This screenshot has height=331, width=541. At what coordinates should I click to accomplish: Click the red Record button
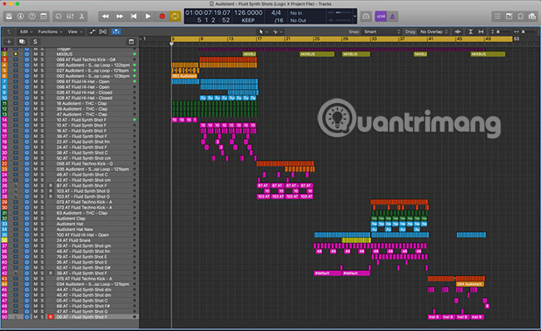[x=161, y=16]
